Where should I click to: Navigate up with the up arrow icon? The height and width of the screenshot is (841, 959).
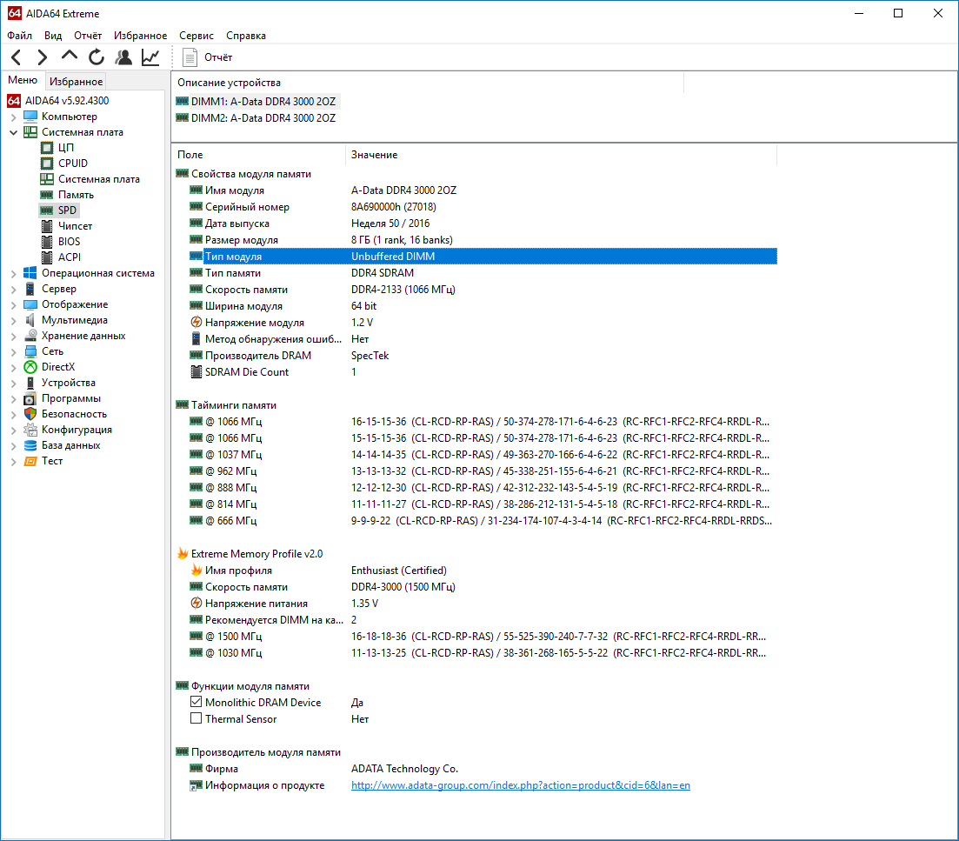click(69, 56)
